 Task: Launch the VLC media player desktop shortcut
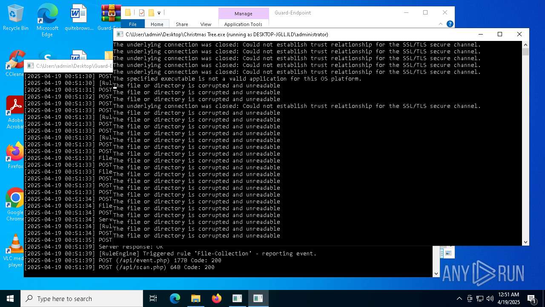(15, 251)
